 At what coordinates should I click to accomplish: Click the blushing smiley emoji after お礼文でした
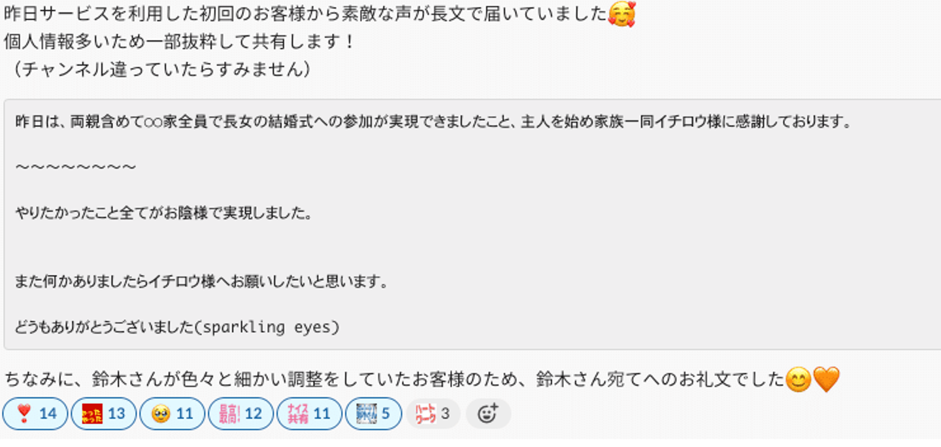click(798, 379)
